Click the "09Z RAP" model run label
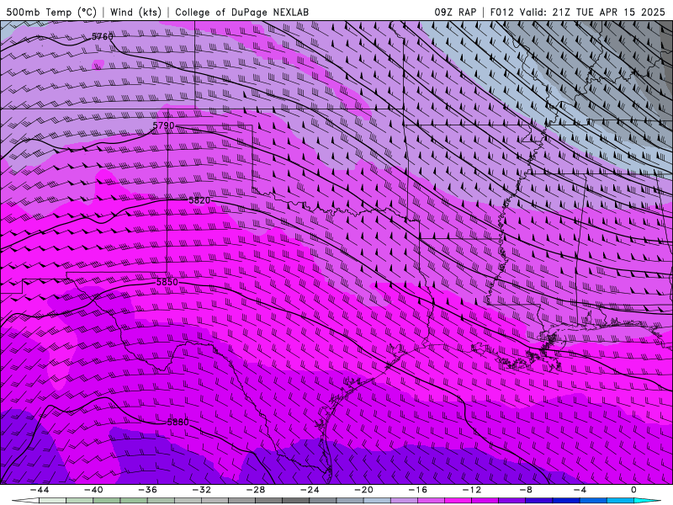The width and height of the screenshot is (673, 505). [x=455, y=12]
